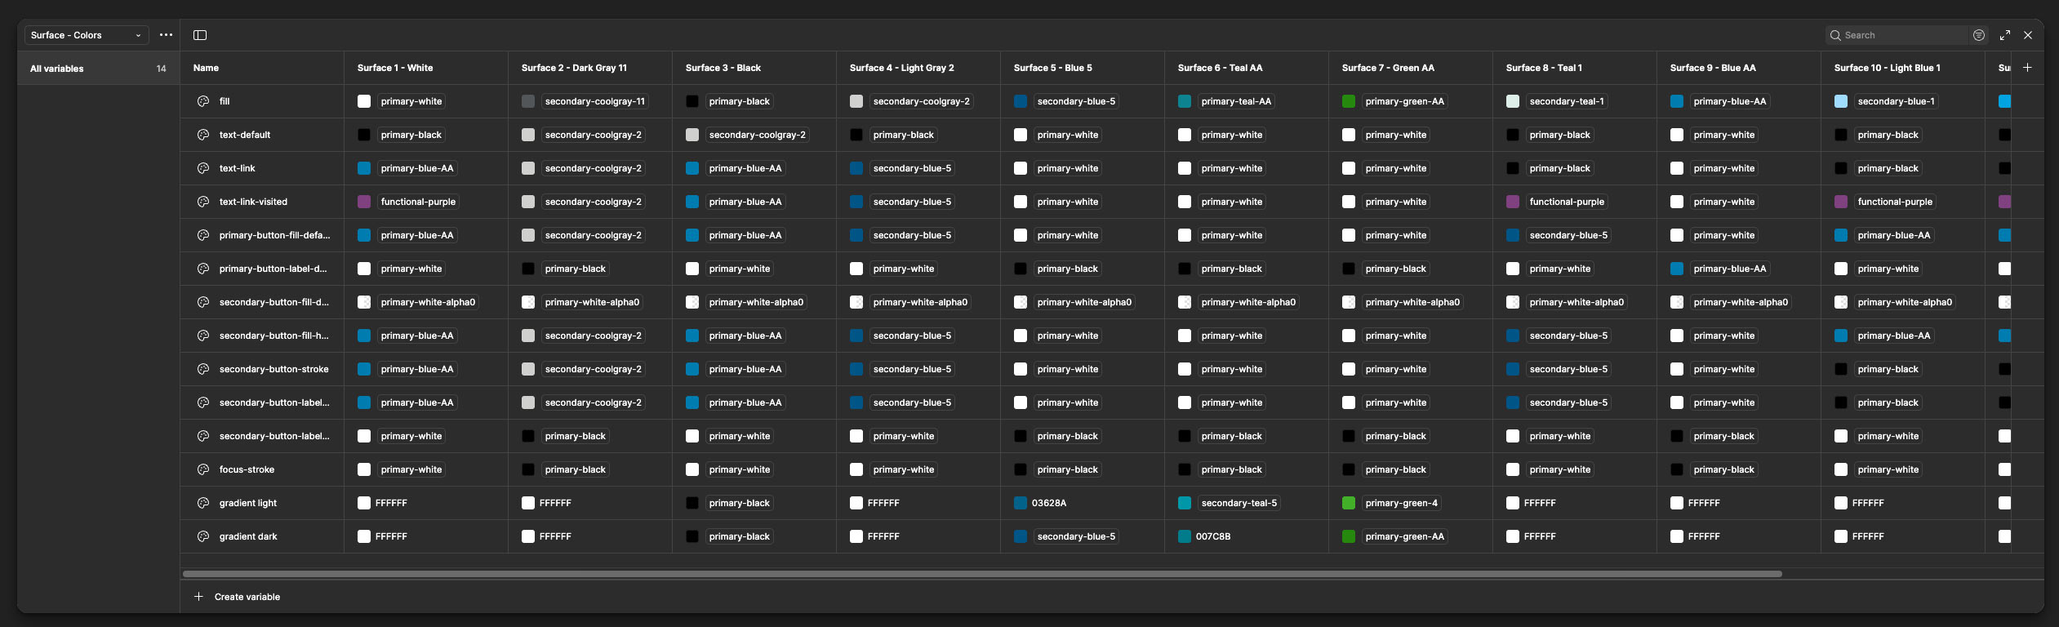This screenshot has height=627, width=2059.
Task: Click the purple functional-purple swatch under Surface 1
Action: click(x=364, y=202)
